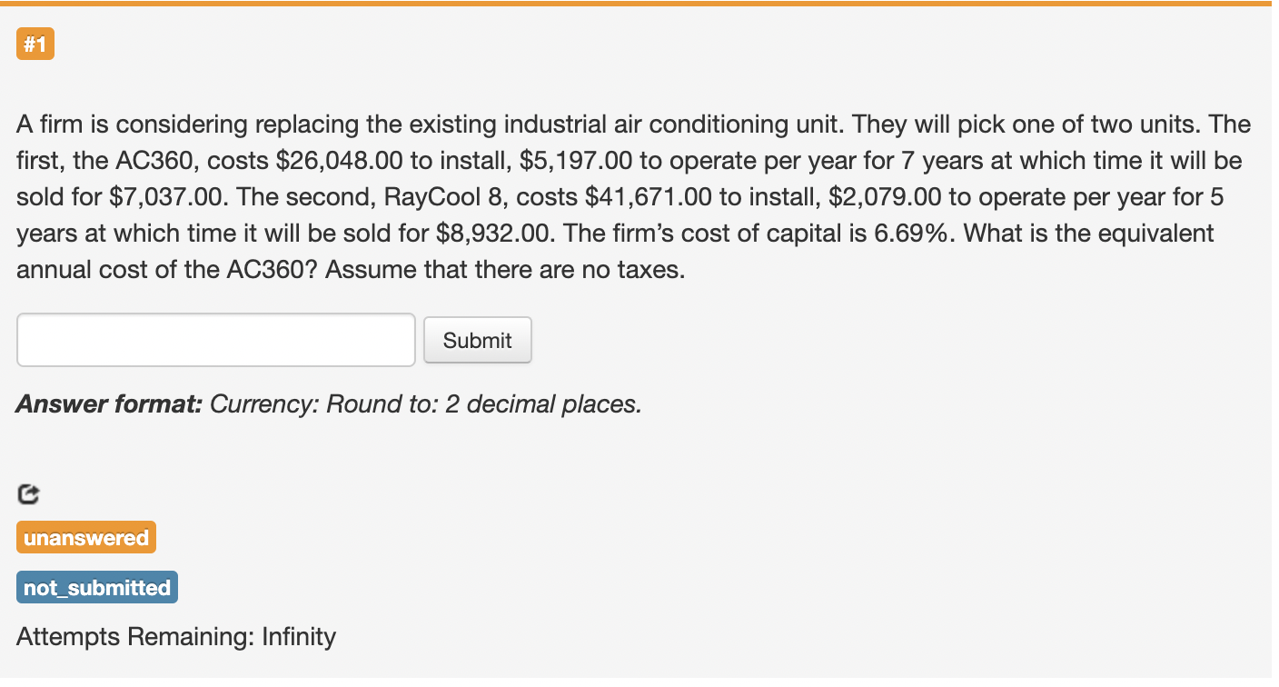
Task: Click the #1 problem identifier icon
Action: (x=35, y=43)
